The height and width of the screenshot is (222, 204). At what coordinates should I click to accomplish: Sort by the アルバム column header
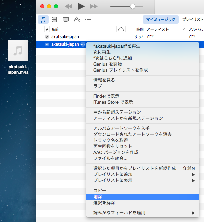196,29
